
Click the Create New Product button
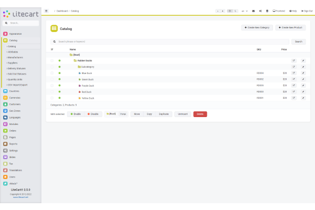coord(290,27)
